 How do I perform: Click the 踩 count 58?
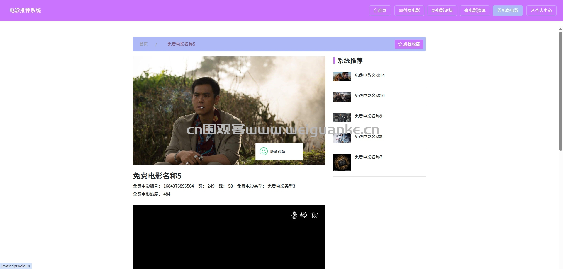(x=226, y=186)
